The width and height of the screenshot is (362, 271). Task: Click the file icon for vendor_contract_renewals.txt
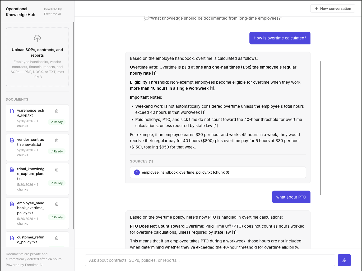click(12, 140)
